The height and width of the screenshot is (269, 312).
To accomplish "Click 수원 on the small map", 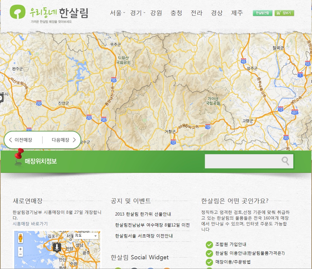I will (73, 264).
